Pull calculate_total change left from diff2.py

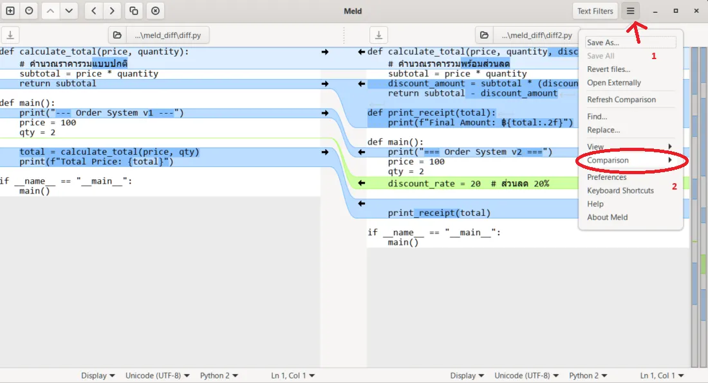[361, 52]
